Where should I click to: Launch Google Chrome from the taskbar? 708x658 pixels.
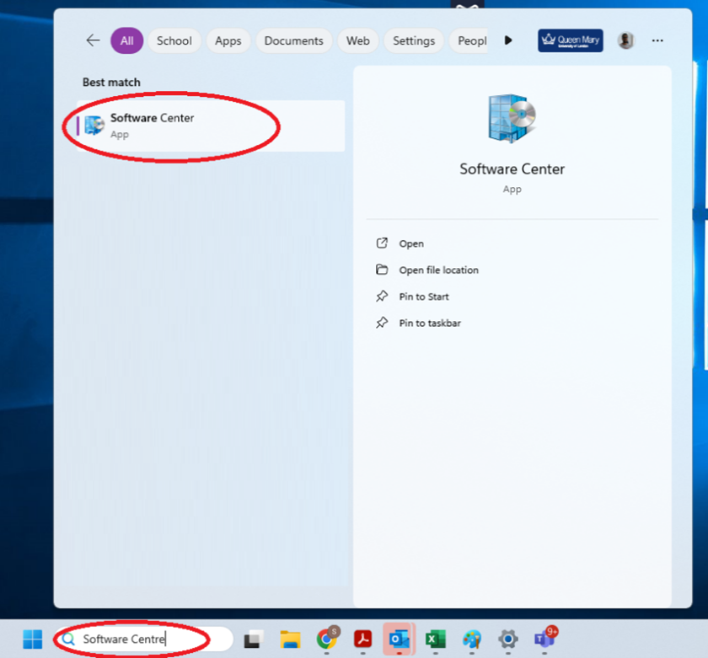327,639
